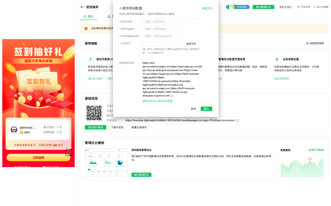Click the green 添加到小程序 button
This screenshot has width=331, height=206.
[x=95, y=127]
